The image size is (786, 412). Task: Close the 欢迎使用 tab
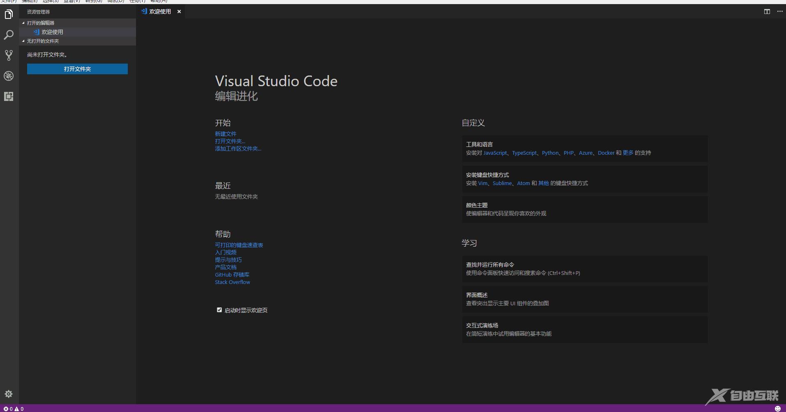pyautogui.click(x=179, y=11)
